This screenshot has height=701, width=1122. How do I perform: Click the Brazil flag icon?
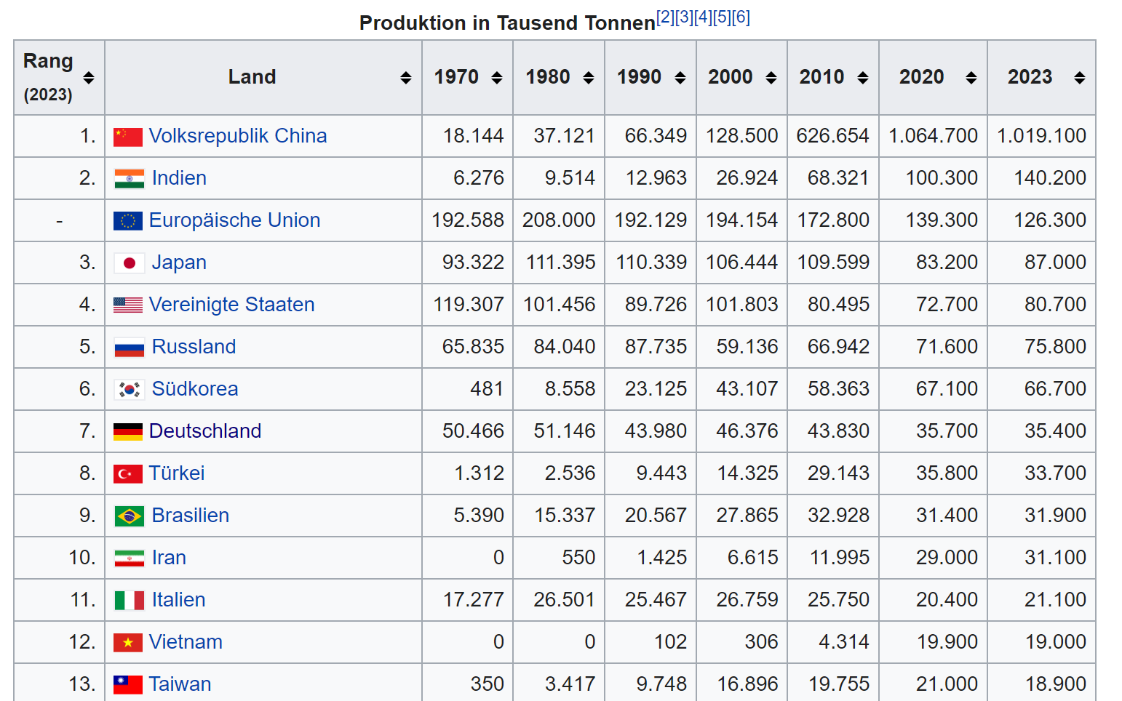(130, 516)
